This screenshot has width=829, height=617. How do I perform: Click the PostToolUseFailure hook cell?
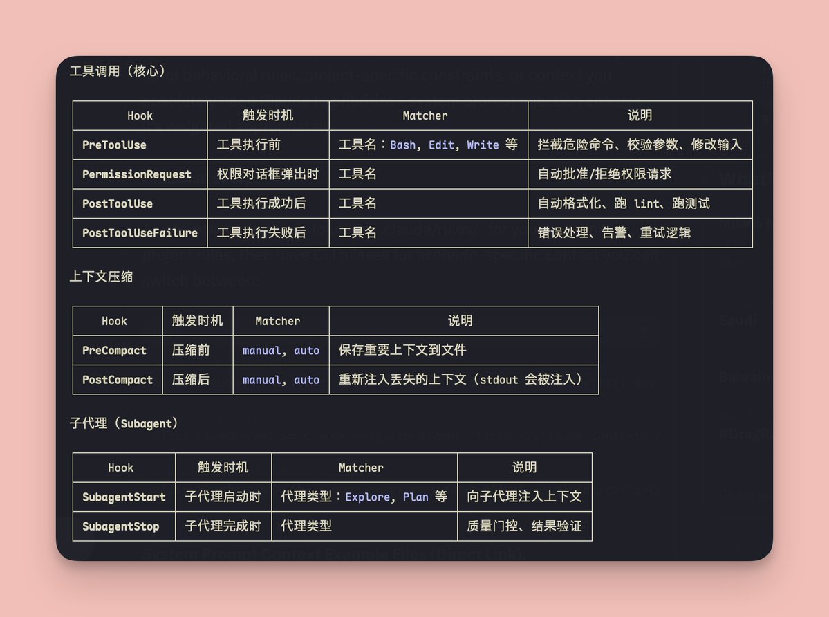140,232
